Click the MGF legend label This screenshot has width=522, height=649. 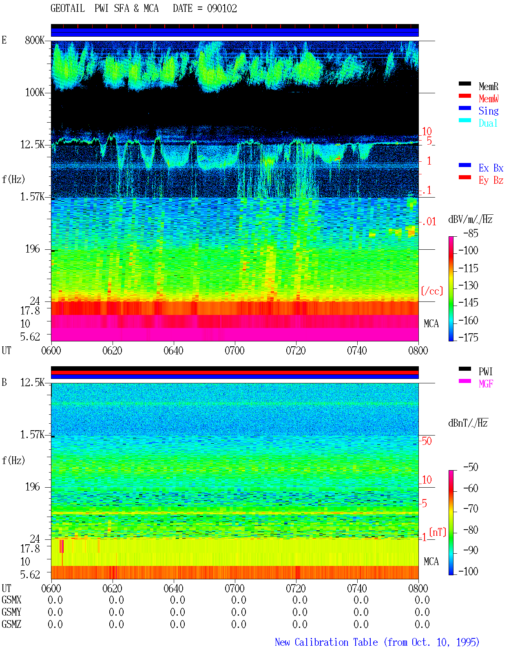(486, 384)
